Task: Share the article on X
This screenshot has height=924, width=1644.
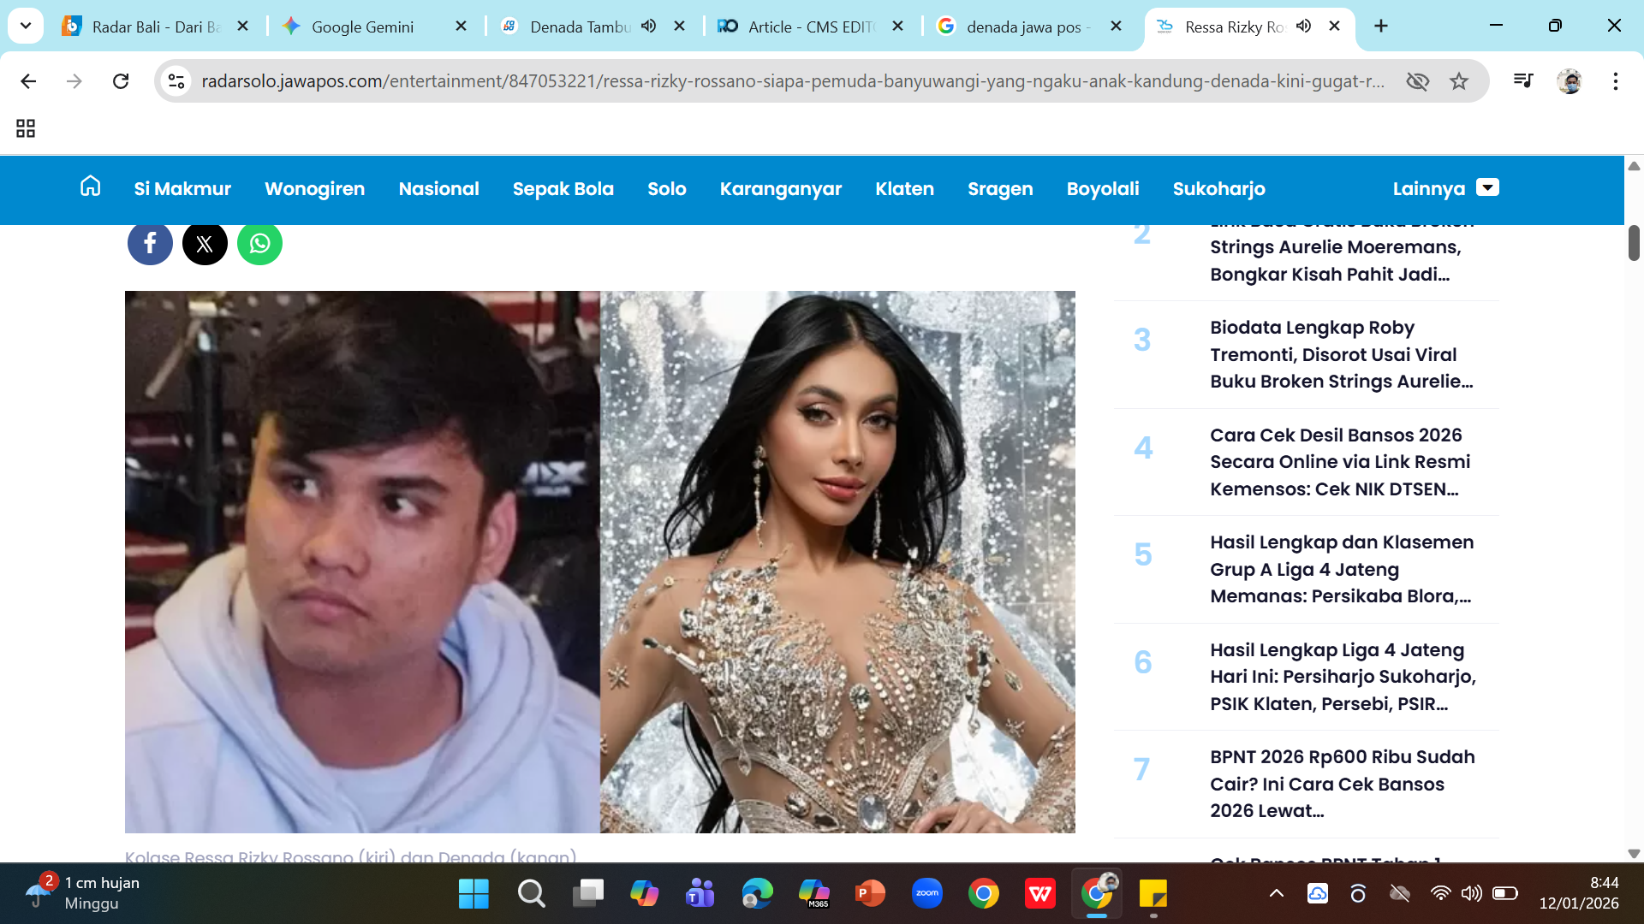Action: click(x=205, y=244)
